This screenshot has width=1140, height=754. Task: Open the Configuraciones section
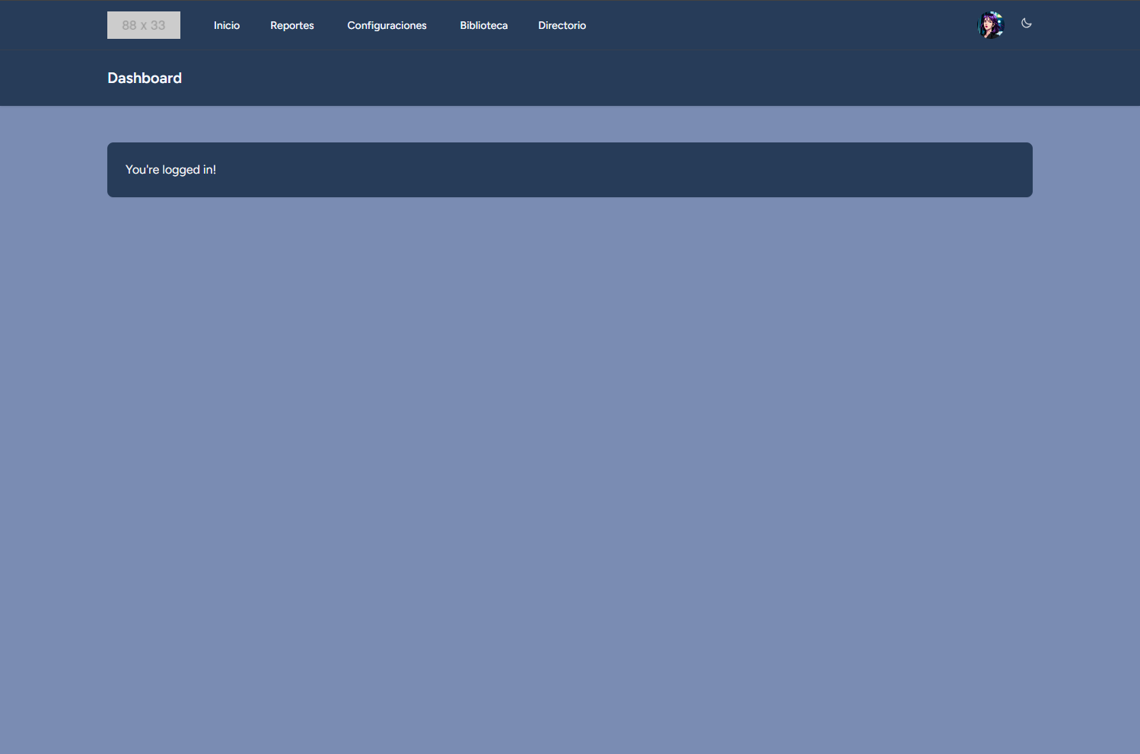(x=387, y=25)
